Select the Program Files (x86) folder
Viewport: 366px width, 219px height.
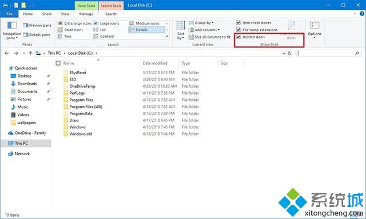point(86,107)
